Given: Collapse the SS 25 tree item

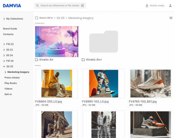Looking at the screenshot, I should click(x=4, y=66).
